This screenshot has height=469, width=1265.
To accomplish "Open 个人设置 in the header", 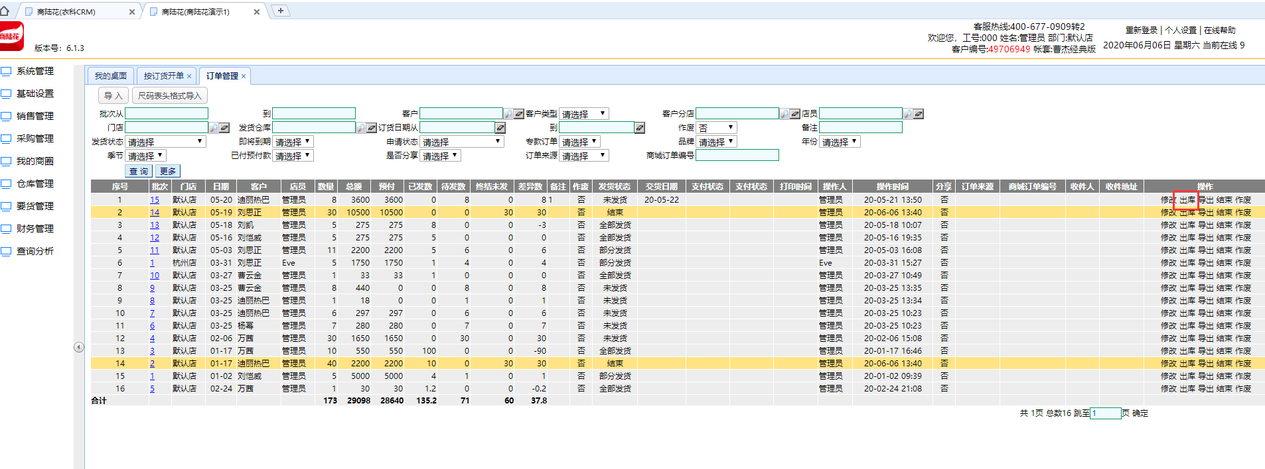I will click(1181, 30).
